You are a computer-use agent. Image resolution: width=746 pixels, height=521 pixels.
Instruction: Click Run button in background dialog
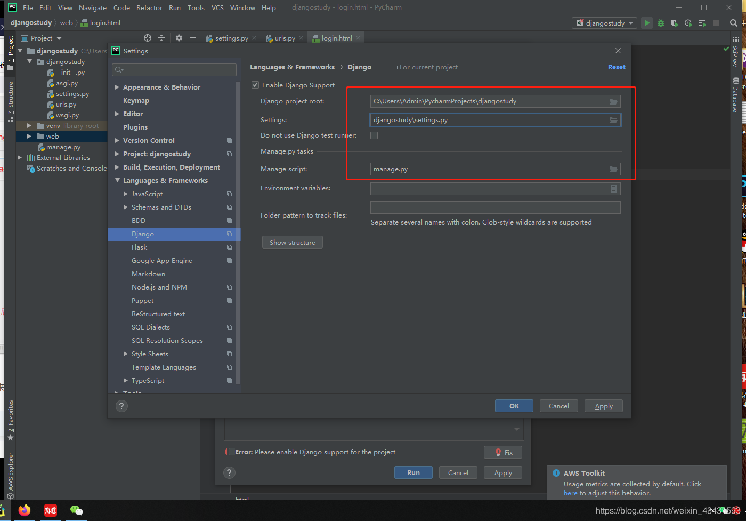click(x=413, y=472)
